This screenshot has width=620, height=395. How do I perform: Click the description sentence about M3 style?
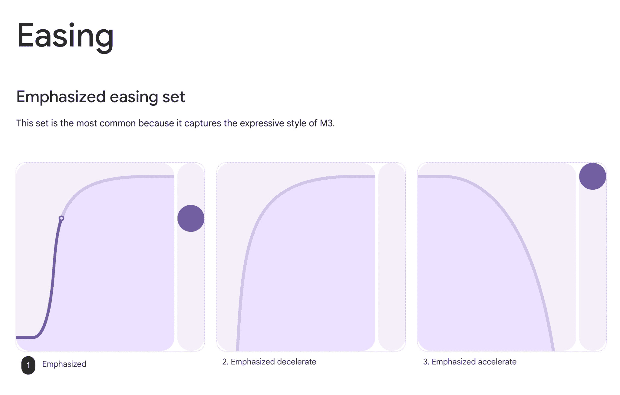[x=175, y=123]
